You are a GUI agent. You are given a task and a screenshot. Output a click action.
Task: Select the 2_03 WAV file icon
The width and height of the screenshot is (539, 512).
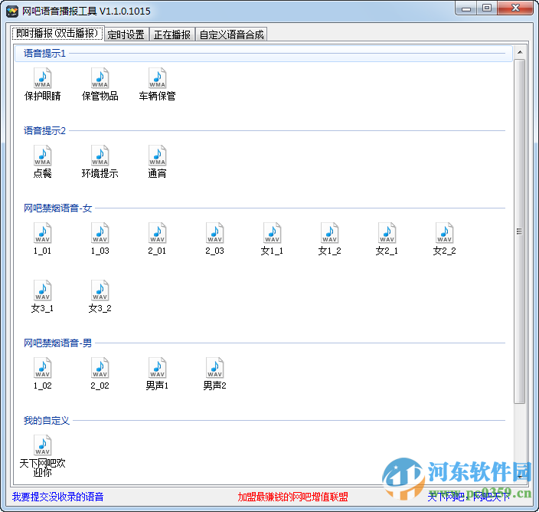pyautogui.click(x=214, y=233)
